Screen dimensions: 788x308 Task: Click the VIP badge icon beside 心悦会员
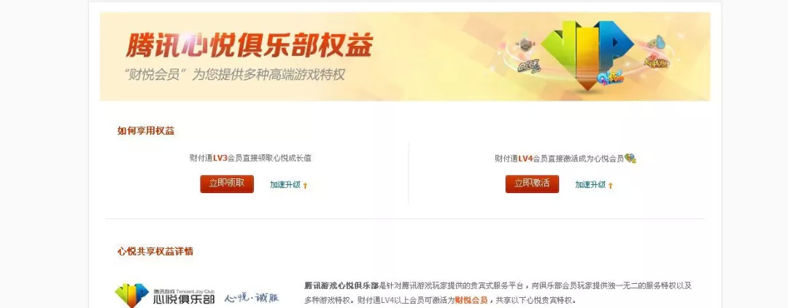coord(630,158)
